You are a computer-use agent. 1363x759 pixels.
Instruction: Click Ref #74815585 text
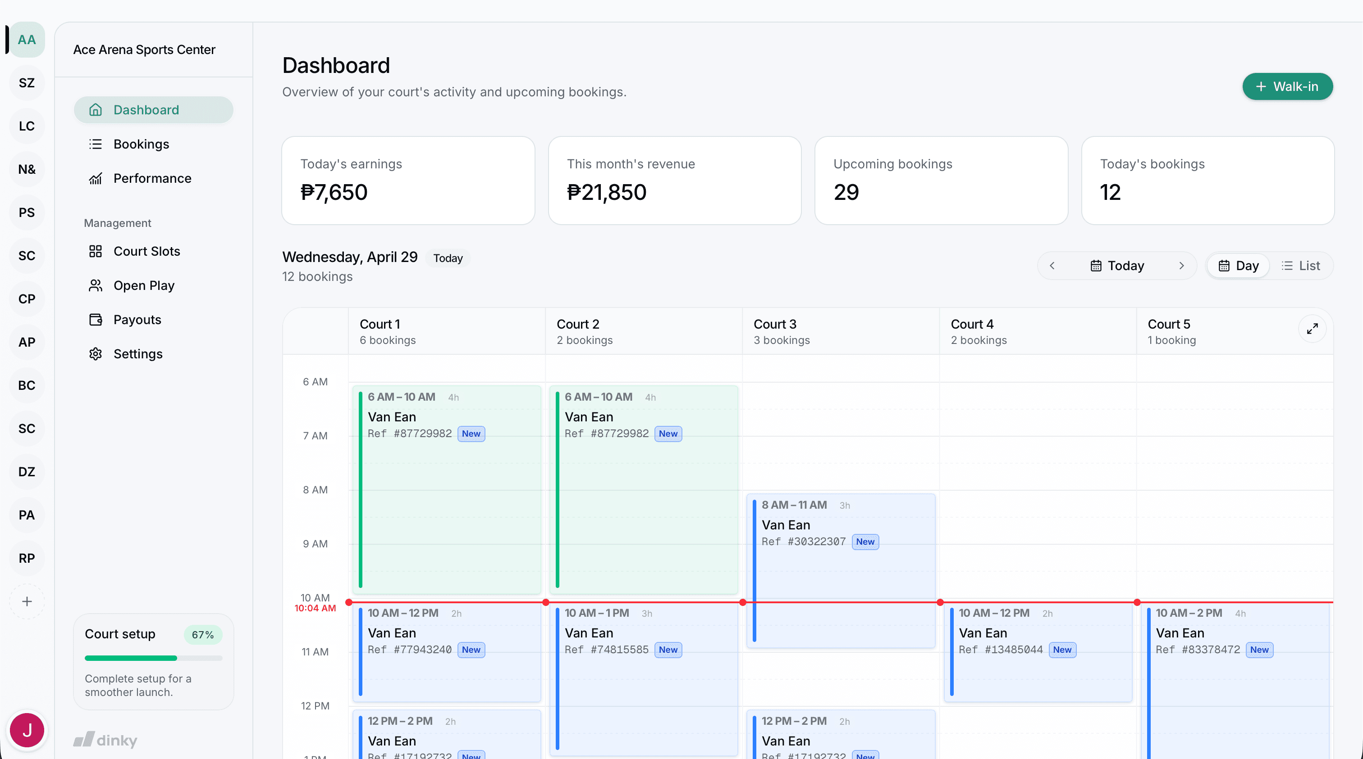pyautogui.click(x=606, y=650)
